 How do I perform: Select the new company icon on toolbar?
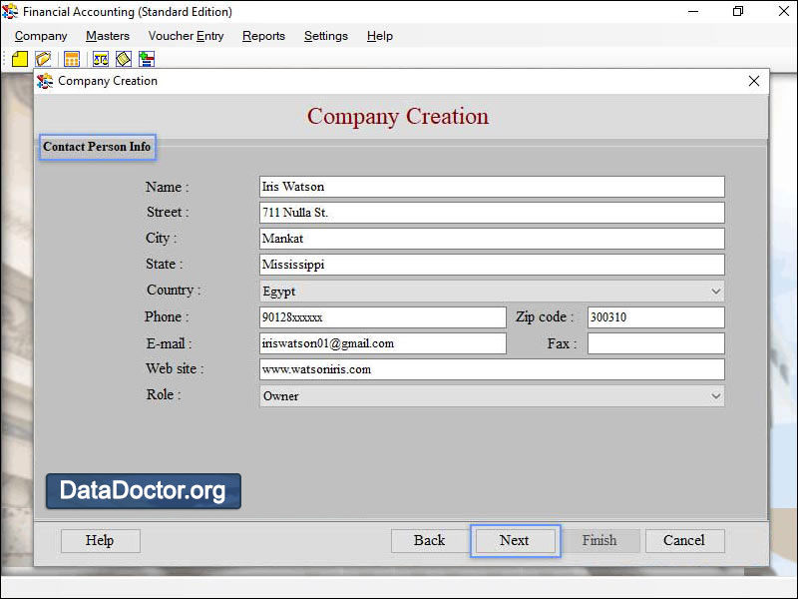(x=19, y=59)
